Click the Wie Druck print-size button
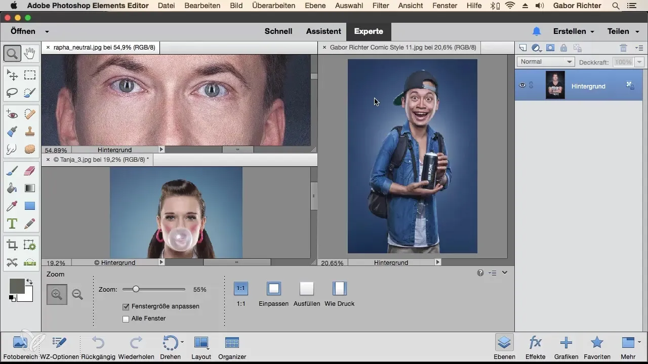The width and height of the screenshot is (648, 364). click(340, 289)
